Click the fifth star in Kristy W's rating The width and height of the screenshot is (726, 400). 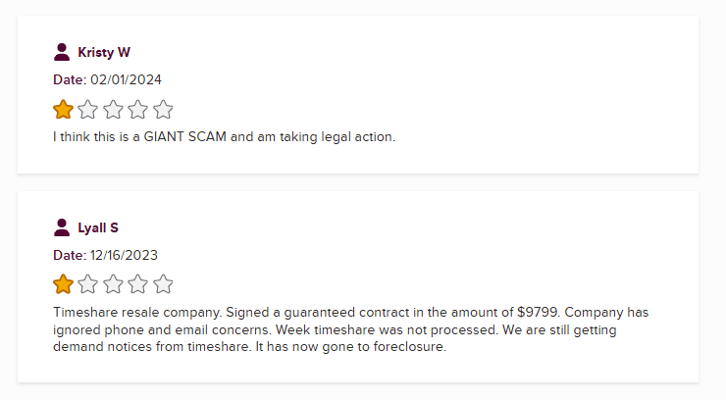pos(163,110)
